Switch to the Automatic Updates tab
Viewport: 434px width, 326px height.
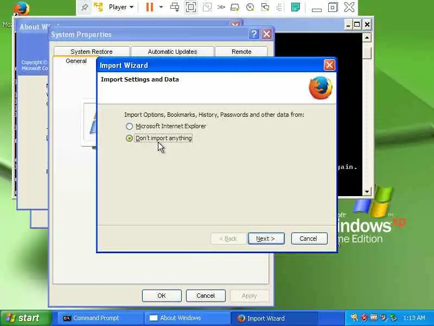coord(173,52)
